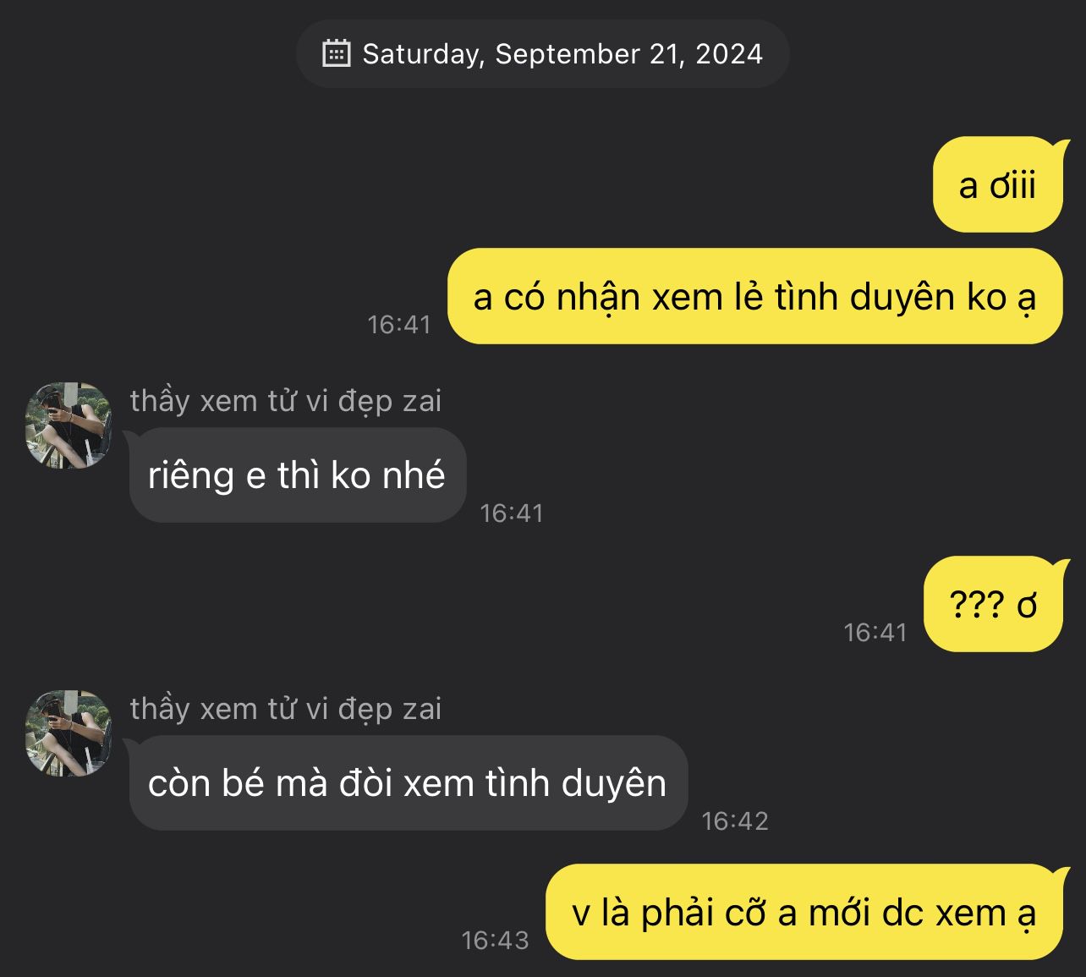Click the 16:41 timestamp beside the yellow question message

pyautogui.click(x=399, y=324)
